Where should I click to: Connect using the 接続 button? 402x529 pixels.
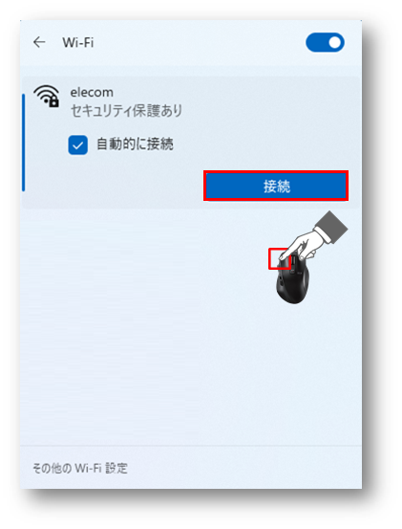(x=276, y=186)
